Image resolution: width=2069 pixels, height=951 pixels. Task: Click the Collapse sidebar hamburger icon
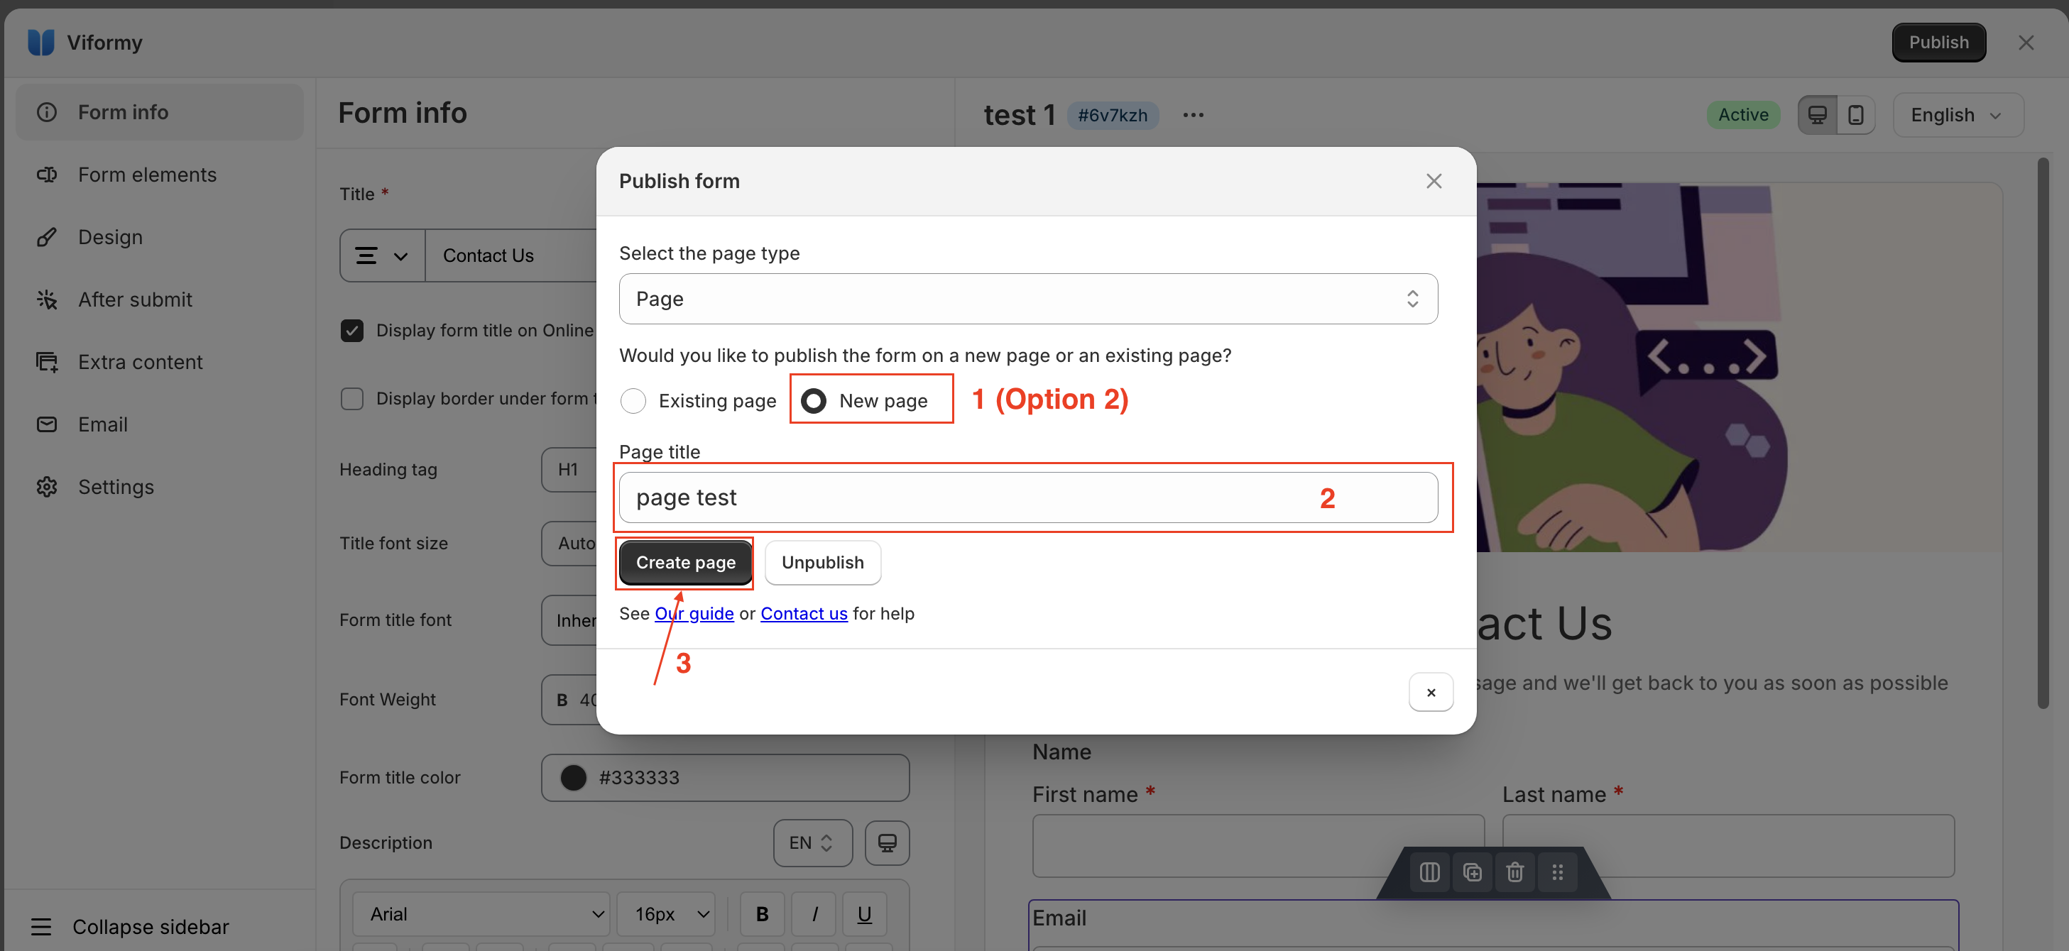(x=41, y=927)
